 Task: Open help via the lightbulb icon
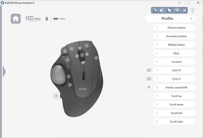click(193, 10)
